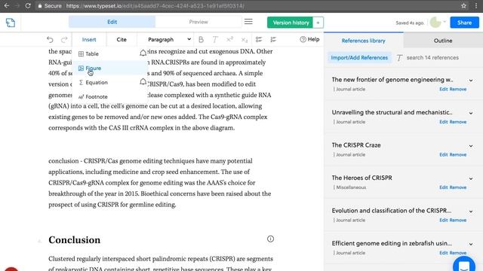Apply superscript formatting
The height and width of the screenshot is (271, 483).
click(x=229, y=39)
